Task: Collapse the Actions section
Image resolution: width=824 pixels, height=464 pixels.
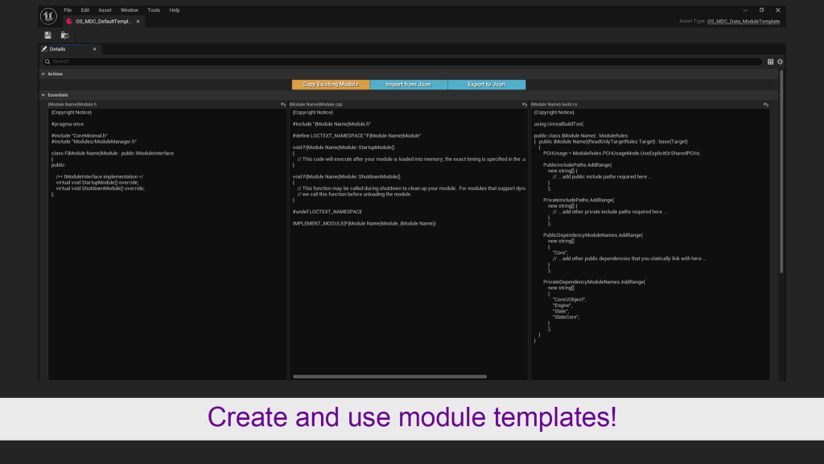Action: click(43, 74)
